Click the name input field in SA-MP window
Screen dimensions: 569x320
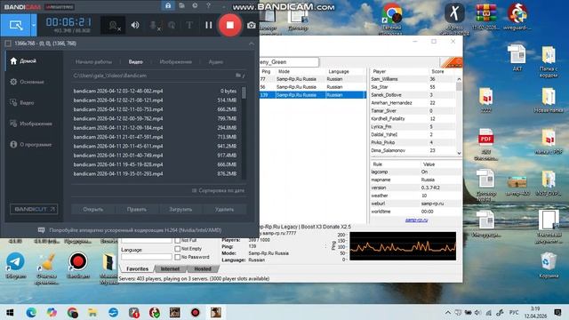point(289,62)
